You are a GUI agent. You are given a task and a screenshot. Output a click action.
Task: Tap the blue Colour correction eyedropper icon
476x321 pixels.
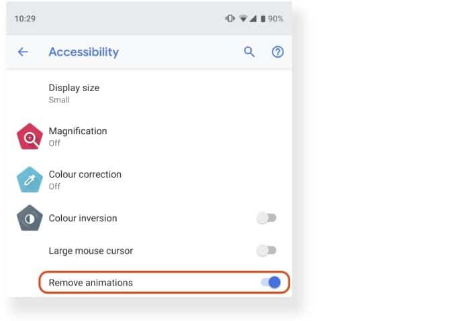coord(30,180)
